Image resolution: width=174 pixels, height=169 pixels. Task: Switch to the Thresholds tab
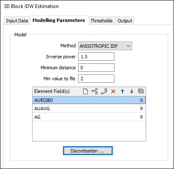coord(102,21)
